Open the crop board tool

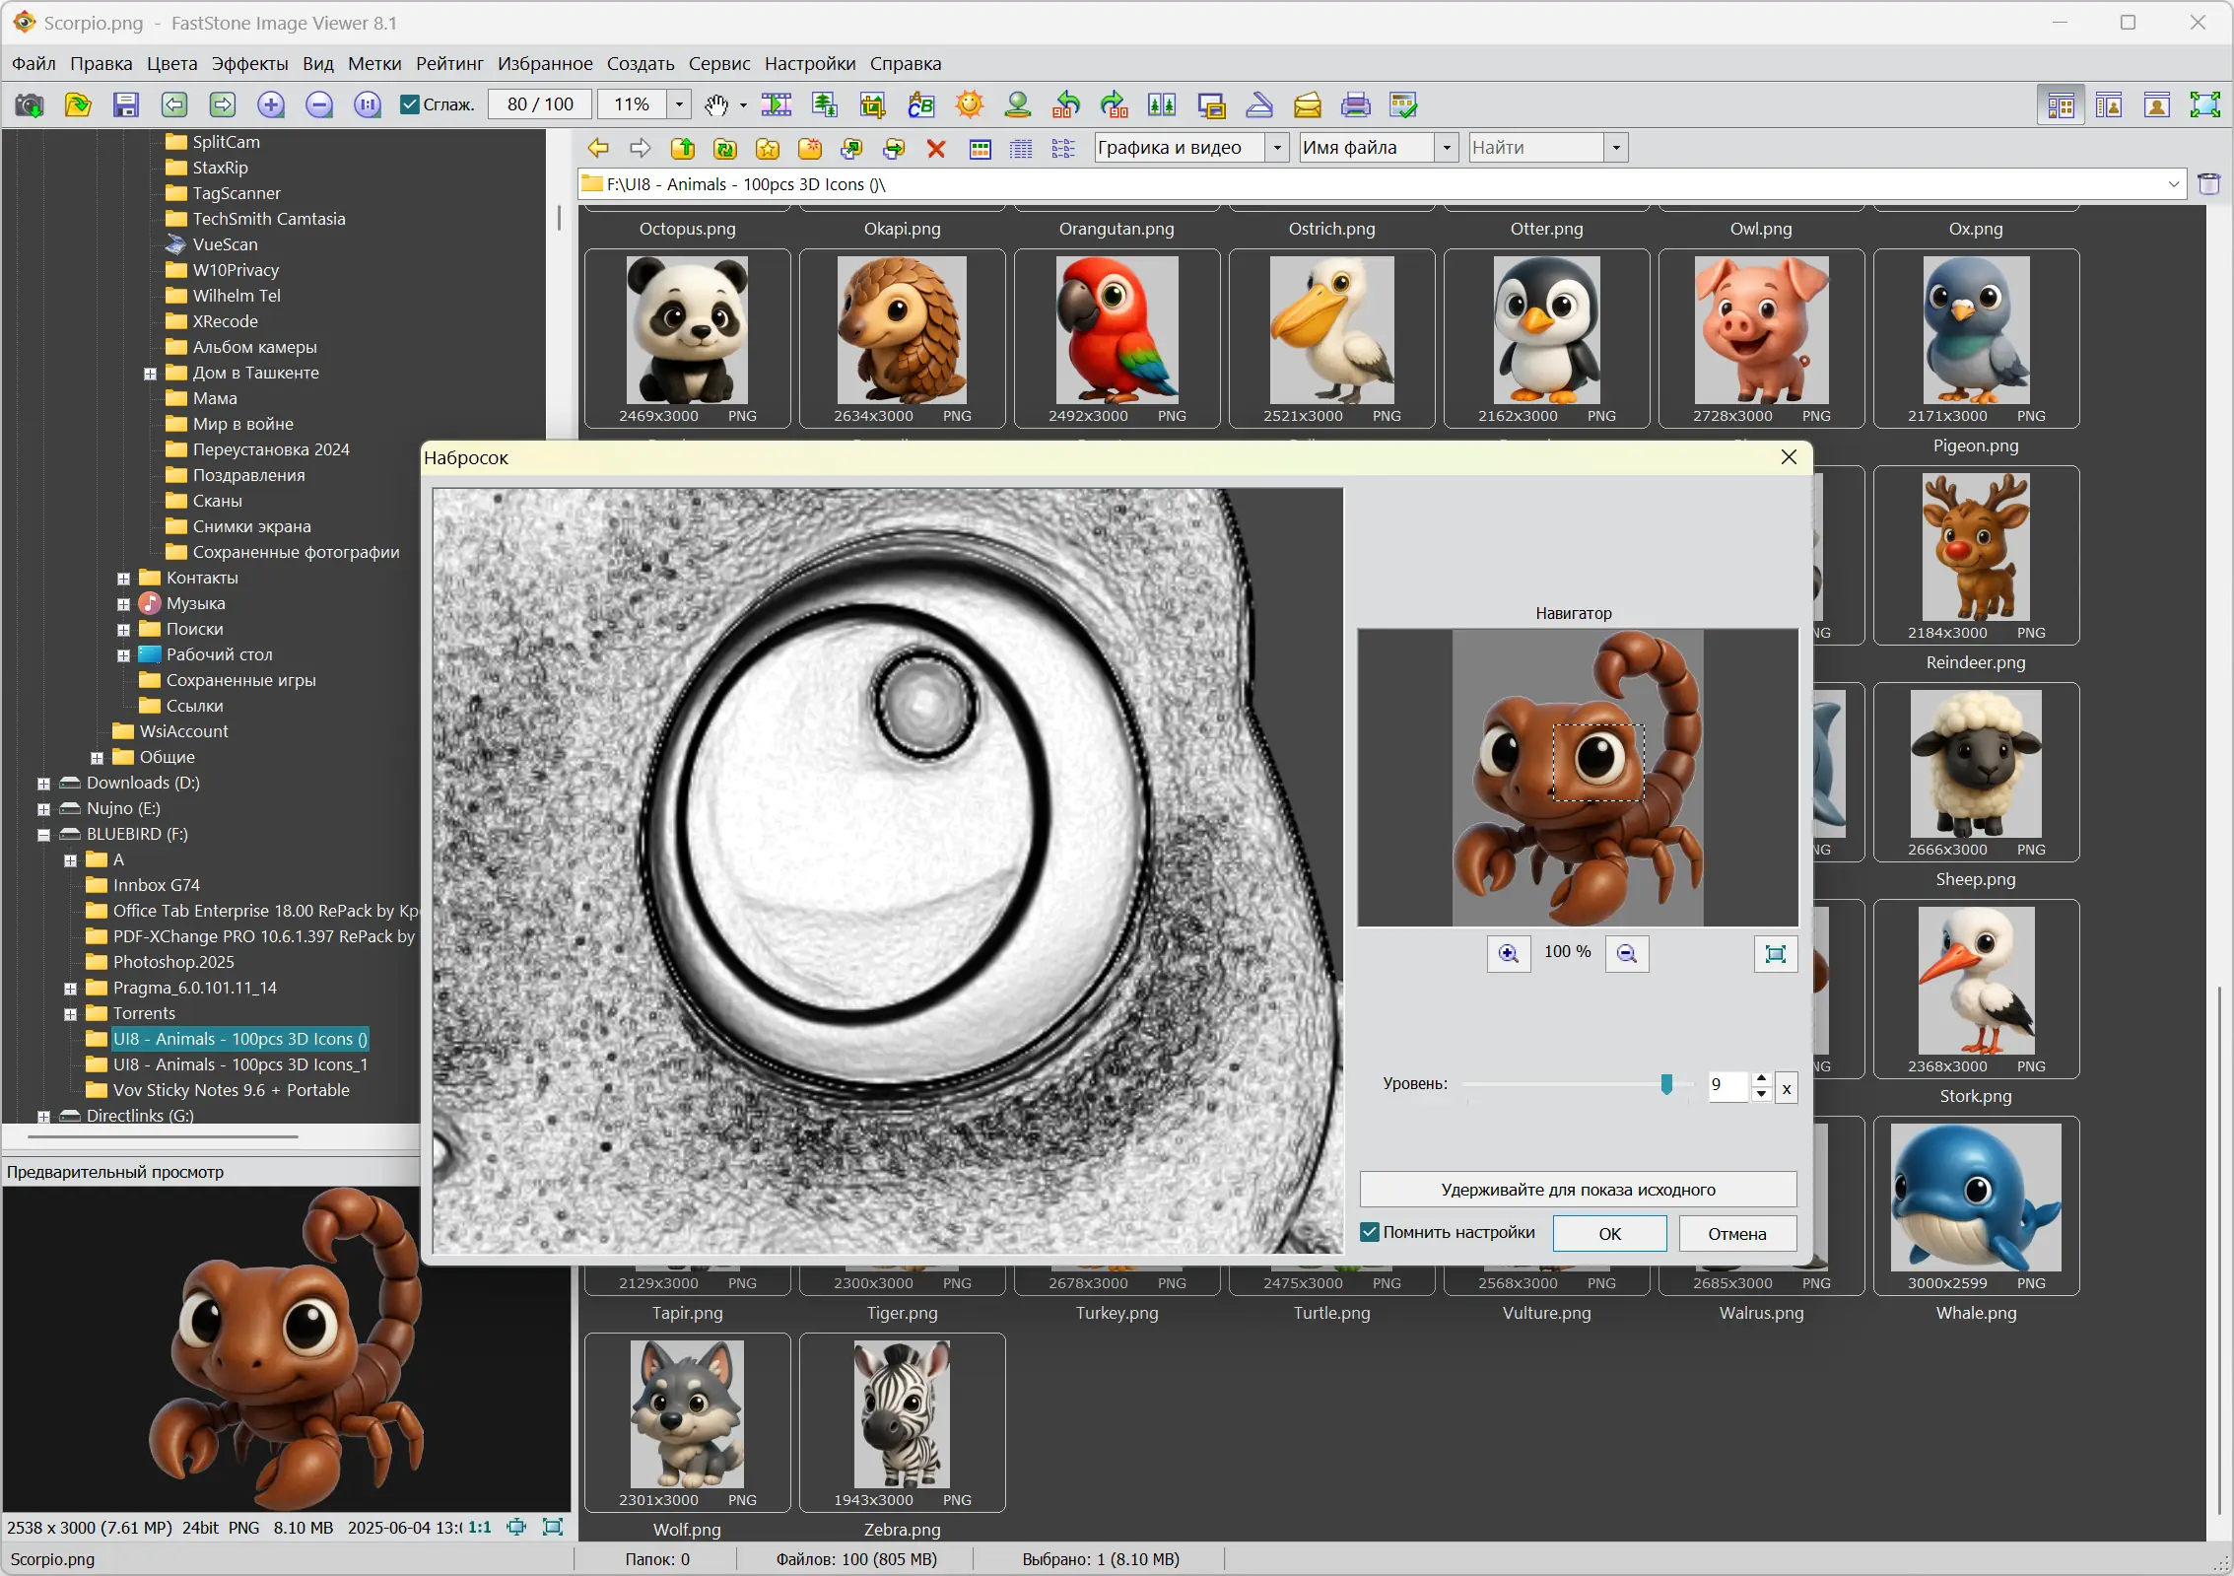pos(873,104)
